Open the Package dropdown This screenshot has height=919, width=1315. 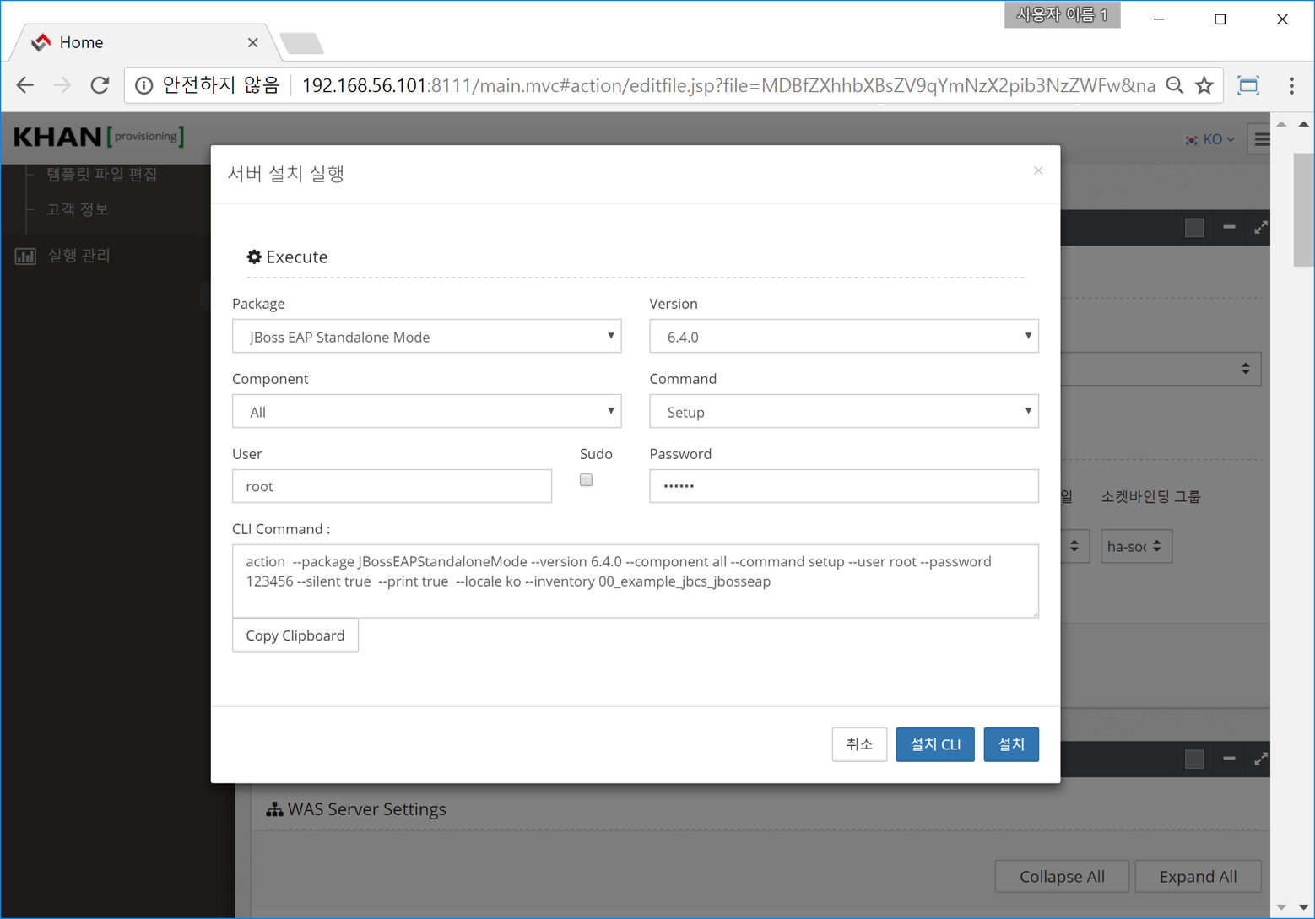(426, 337)
